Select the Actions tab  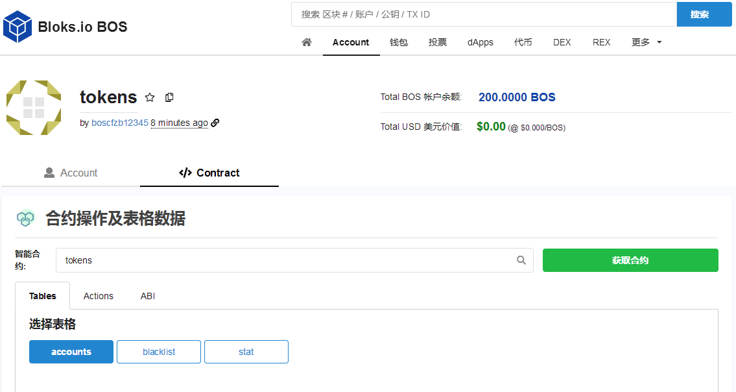click(x=98, y=296)
